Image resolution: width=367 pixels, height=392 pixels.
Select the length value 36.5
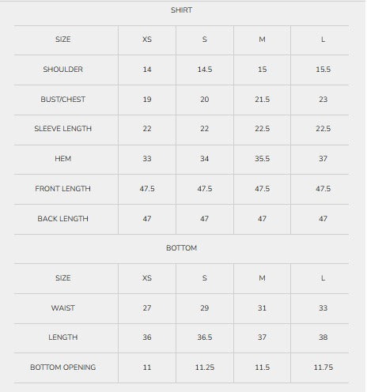click(x=205, y=337)
